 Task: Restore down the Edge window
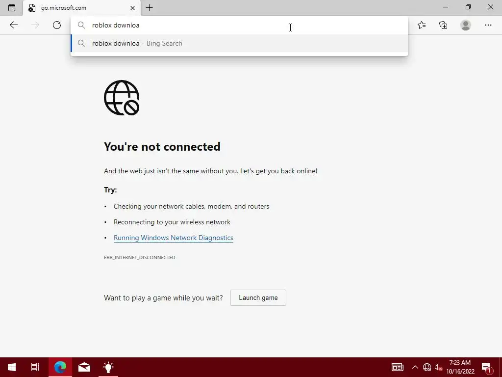pos(468,7)
